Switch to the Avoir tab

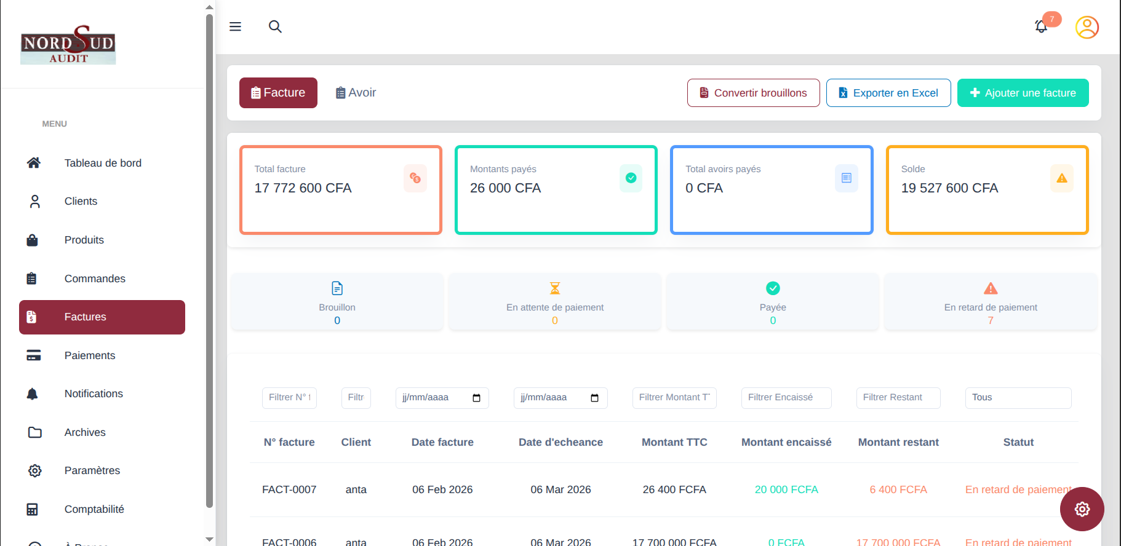pyautogui.click(x=356, y=93)
